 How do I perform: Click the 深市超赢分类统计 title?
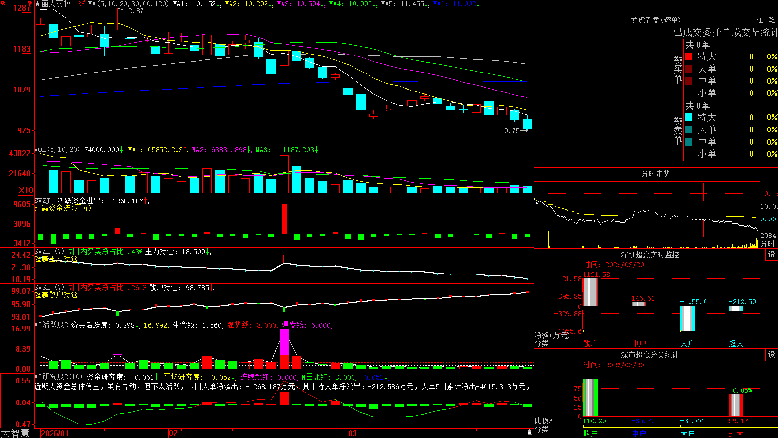(x=650, y=355)
